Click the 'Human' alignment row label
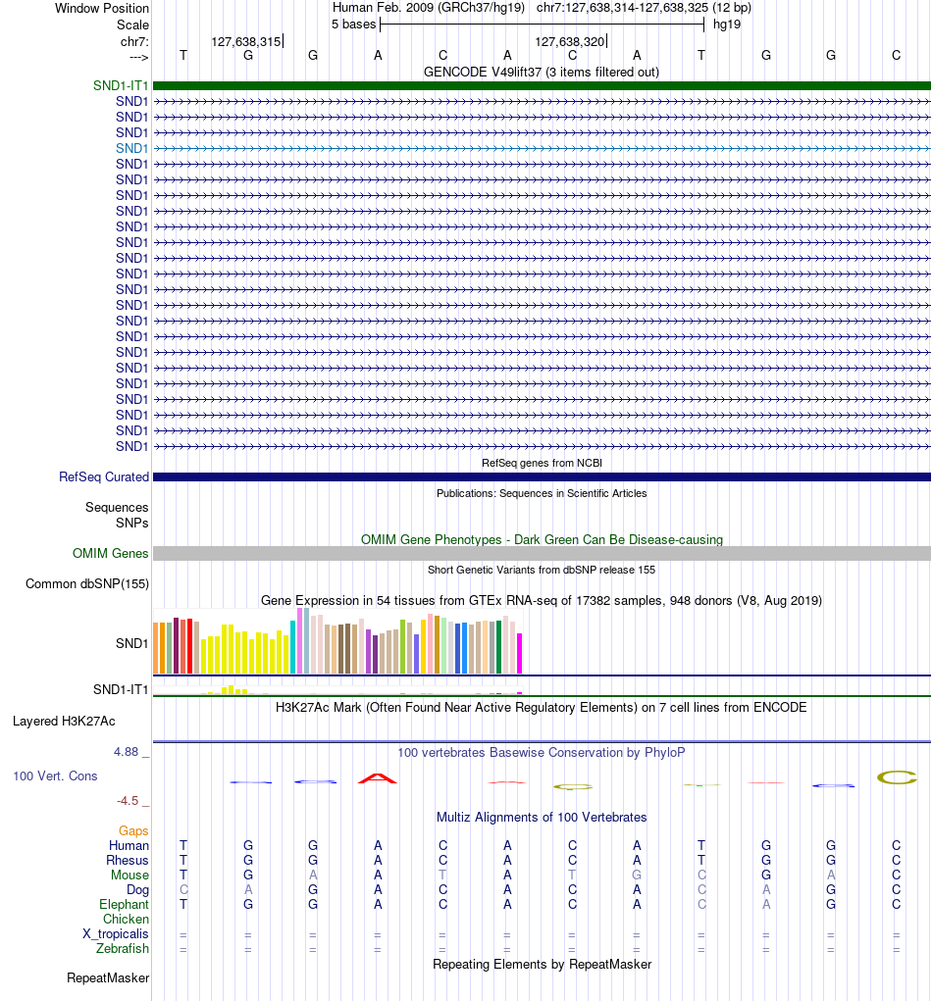This screenshot has height=1001, width=932. point(129,846)
